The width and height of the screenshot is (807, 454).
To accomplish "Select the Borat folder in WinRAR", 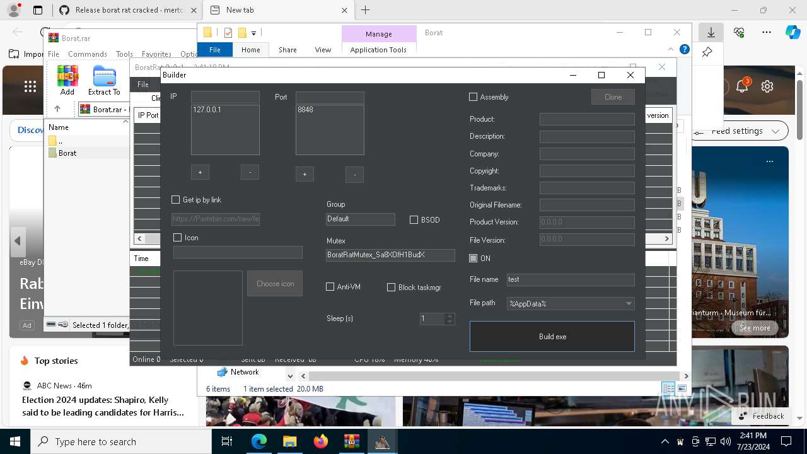I will 67,153.
